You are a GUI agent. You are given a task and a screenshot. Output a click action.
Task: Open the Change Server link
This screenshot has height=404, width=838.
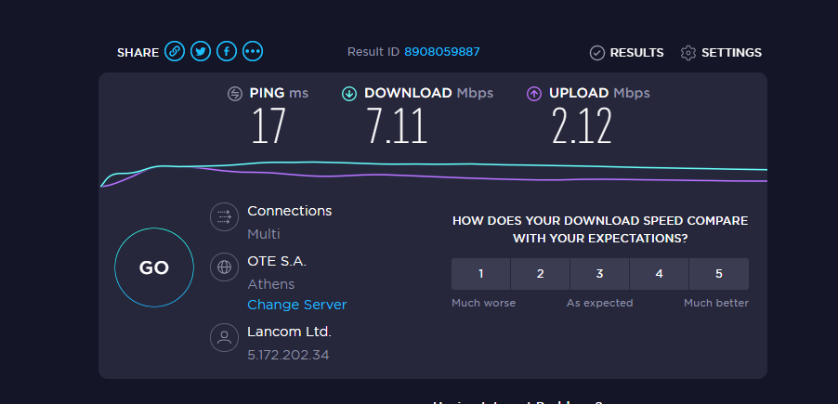297,305
